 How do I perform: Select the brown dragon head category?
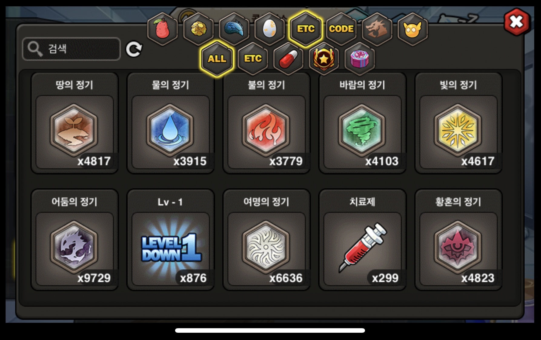(377, 29)
